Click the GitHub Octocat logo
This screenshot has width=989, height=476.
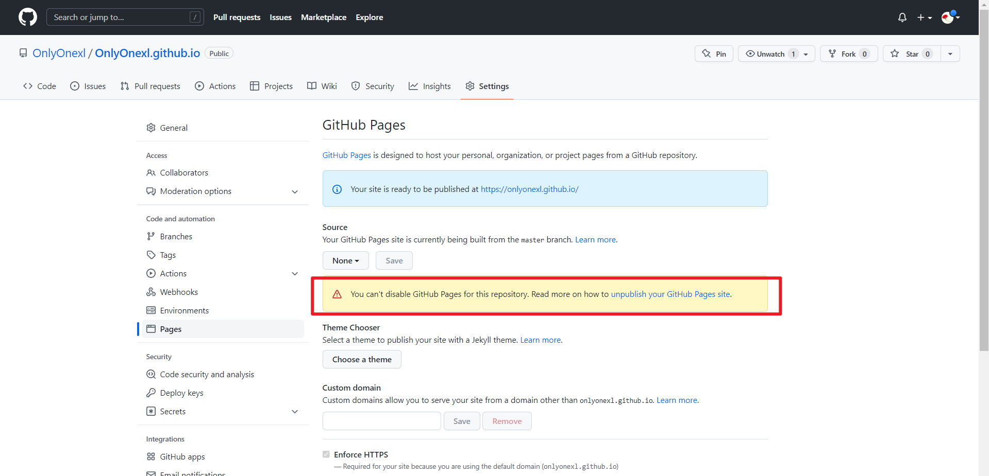pyautogui.click(x=28, y=17)
